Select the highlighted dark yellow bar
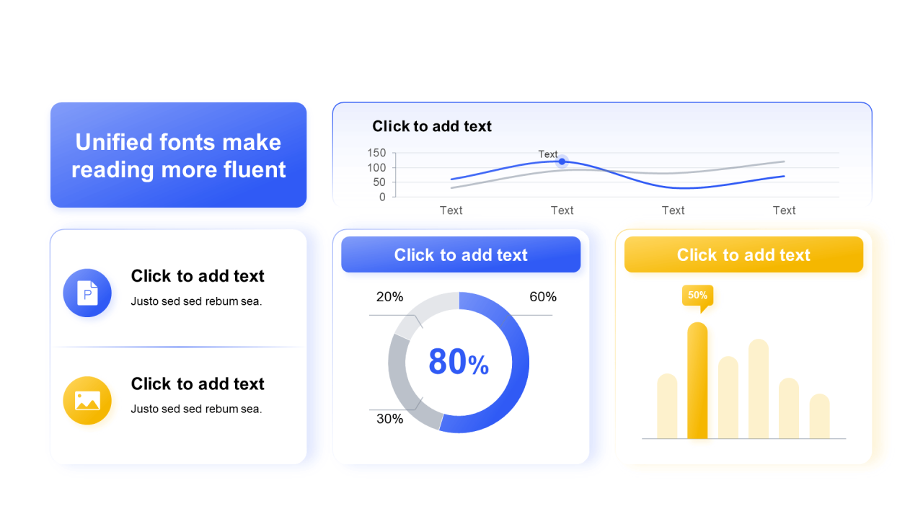Viewport: 923px width, 519px height. pyautogui.click(x=697, y=380)
